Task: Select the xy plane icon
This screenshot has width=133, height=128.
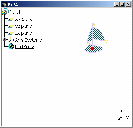Action: click(x=11, y=19)
